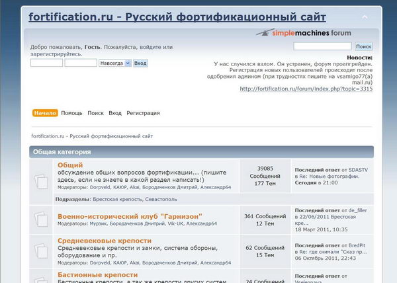Click the Поиск search button

coord(363,46)
